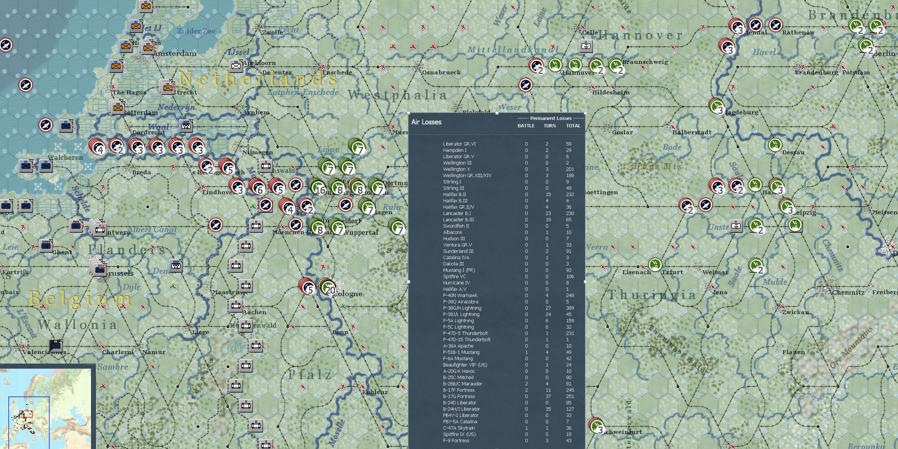Screen dimensions: 898x449
Task: Select the airbase marker beside Celle
Action: pos(586,46)
